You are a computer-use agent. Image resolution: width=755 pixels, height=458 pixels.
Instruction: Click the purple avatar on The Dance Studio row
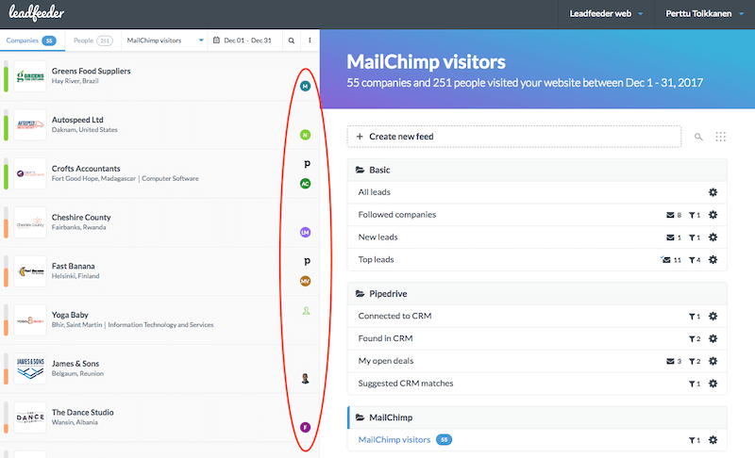(x=305, y=427)
